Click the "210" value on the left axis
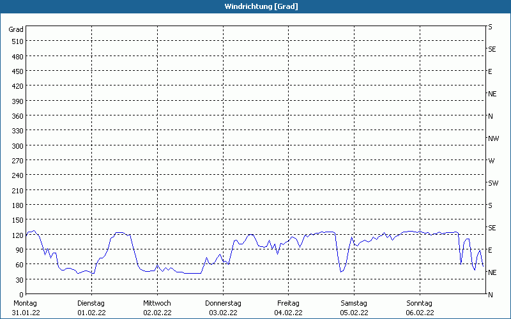The width and height of the screenshot is (511, 319). 18,191
